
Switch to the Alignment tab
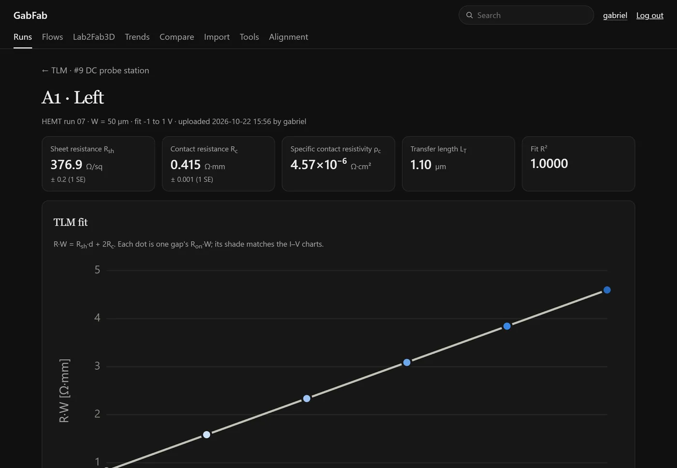288,37
